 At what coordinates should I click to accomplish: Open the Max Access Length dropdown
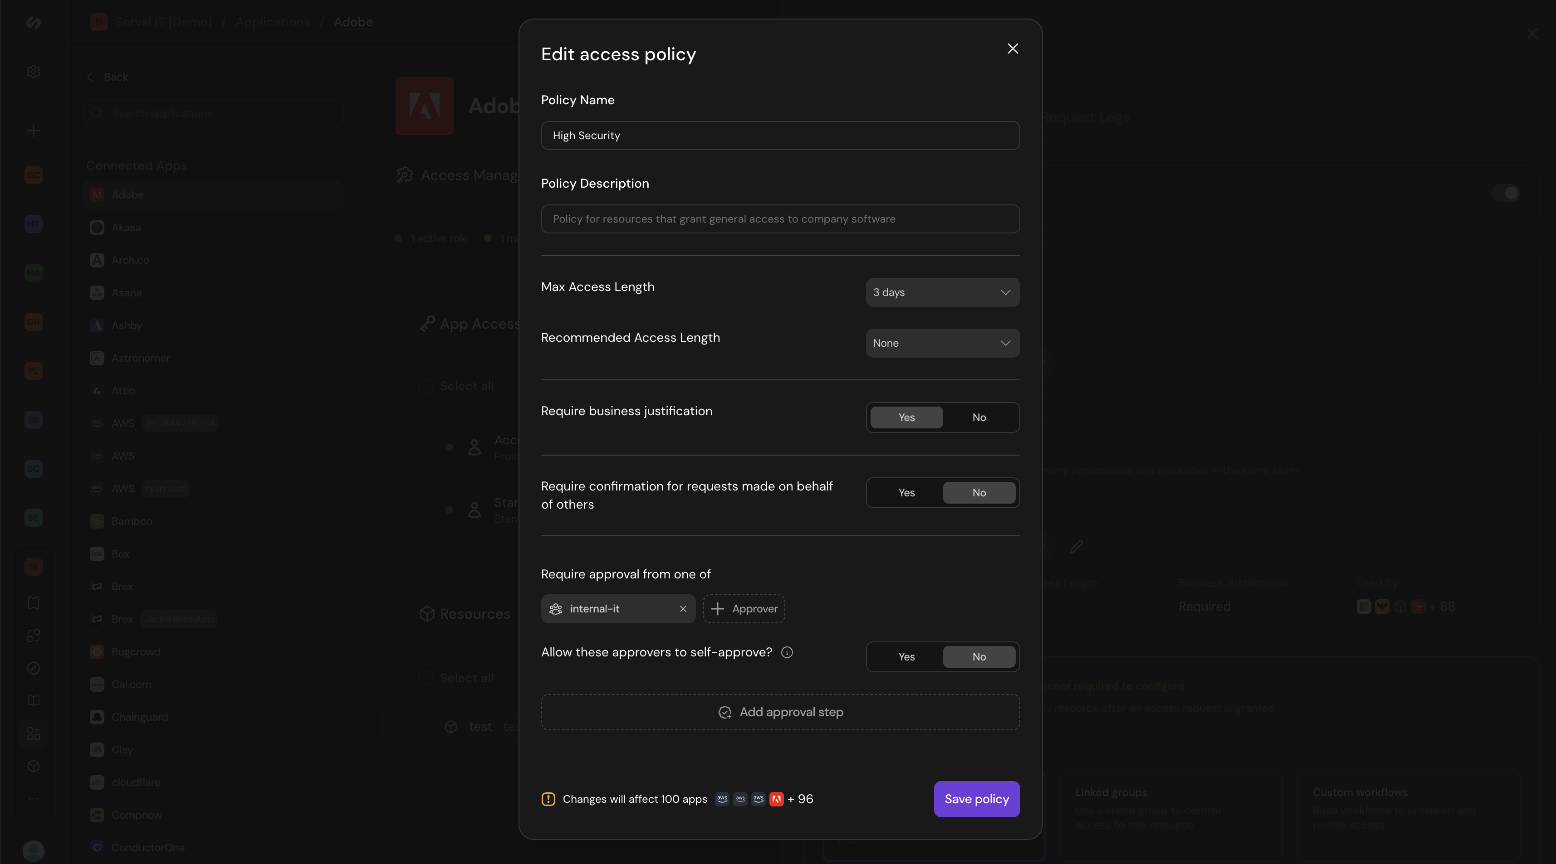click(x=942, y=292)
